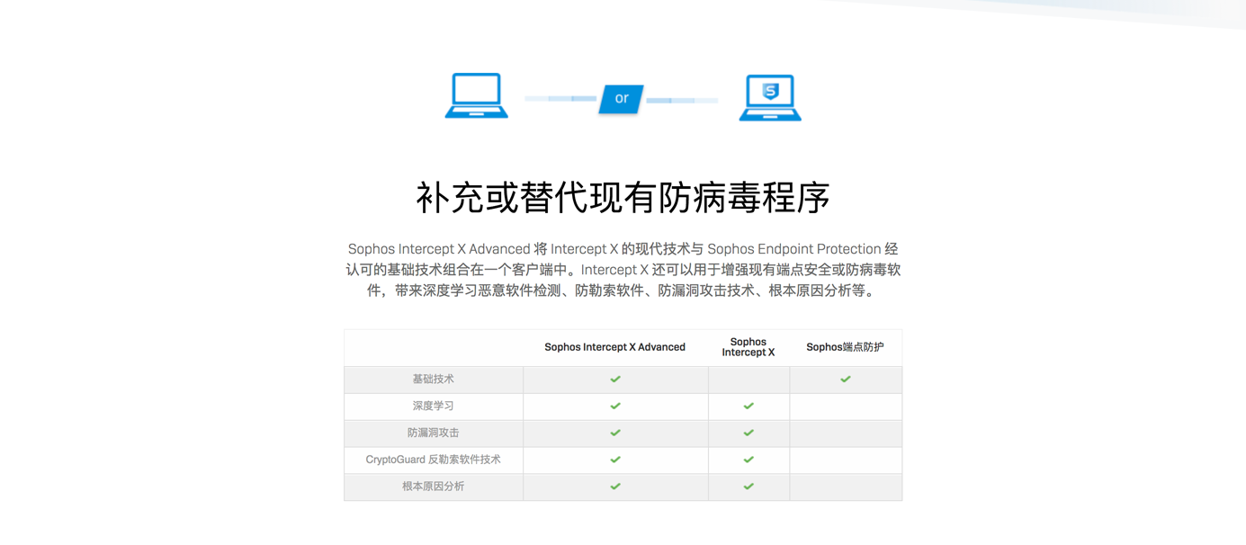Viewport: 1246px width, 545px height.
Task: Click the "Sophos端点防护" column header
Action: tap(846, 347)
